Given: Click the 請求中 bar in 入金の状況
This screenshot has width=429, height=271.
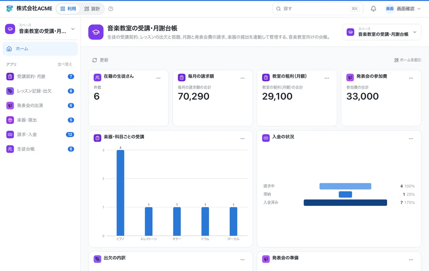Looking at the screenshot, I should point(345,186).
